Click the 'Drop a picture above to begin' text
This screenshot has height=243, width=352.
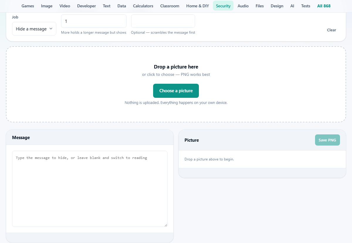click(209, 159)
